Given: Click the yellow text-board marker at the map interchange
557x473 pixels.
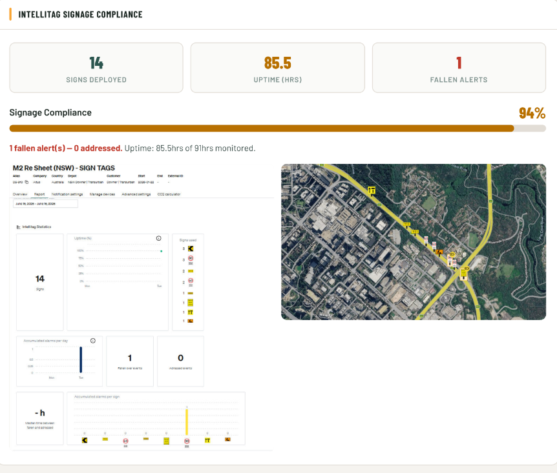Looking at the screenshot, I should pos(463,274).
